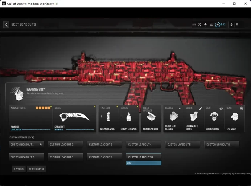Viewport: 251px width, 186px height.
Task: Click the Karambit level progress bar
Action: (x=80, y=130)
